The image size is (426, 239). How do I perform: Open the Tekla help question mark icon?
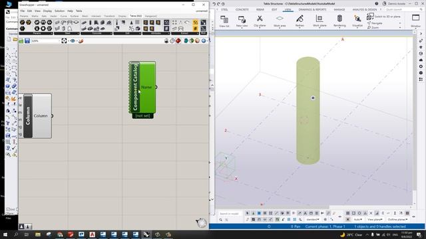pyautogui.click(x=377, y=3)
